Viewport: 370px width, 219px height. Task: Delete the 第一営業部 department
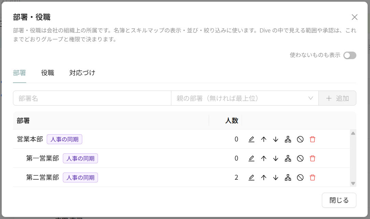pyautogui.click(x=312, y=159)
